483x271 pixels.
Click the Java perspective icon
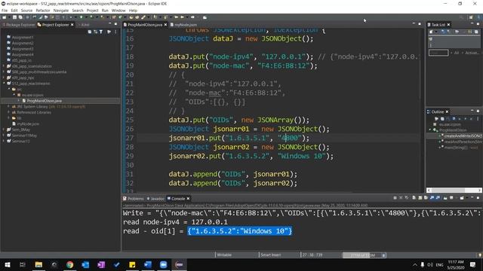(478, 17)
